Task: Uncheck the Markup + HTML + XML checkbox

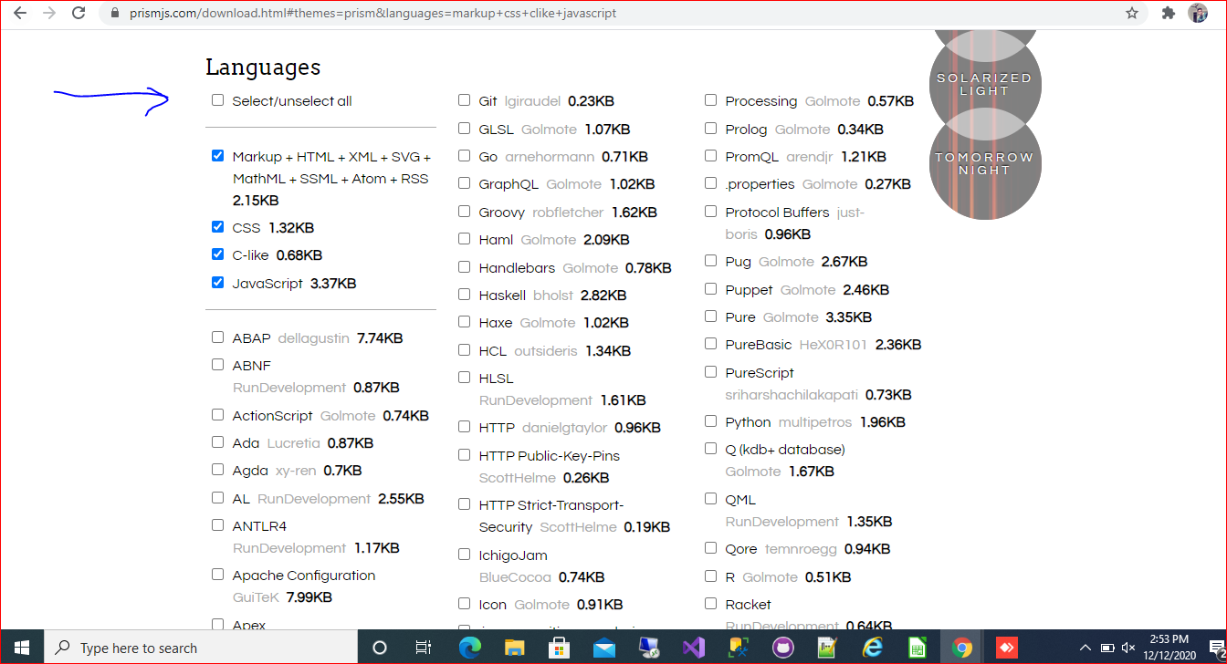Action: click(217, 156)
